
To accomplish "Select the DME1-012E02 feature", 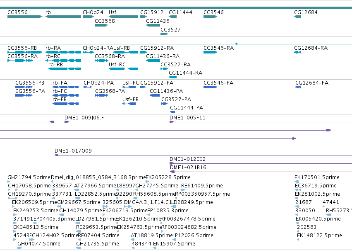I will pyautogui.click(x=261, y=164).
